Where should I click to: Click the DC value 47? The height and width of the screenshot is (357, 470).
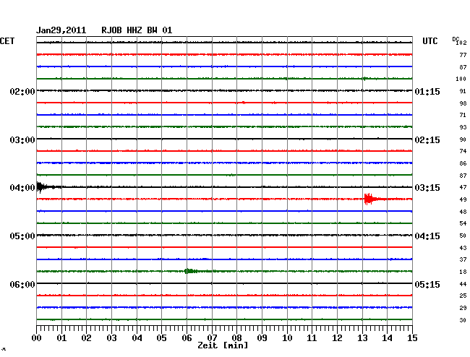[463, 187]
